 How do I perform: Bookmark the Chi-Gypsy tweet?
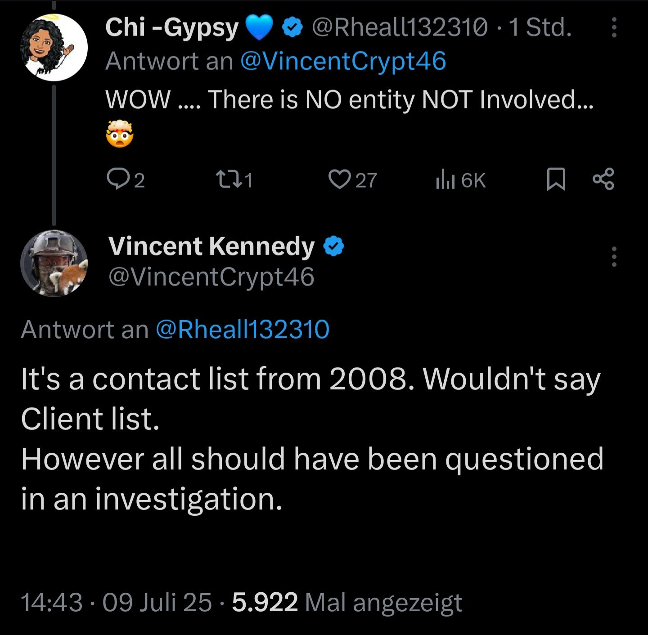[556, 179]
